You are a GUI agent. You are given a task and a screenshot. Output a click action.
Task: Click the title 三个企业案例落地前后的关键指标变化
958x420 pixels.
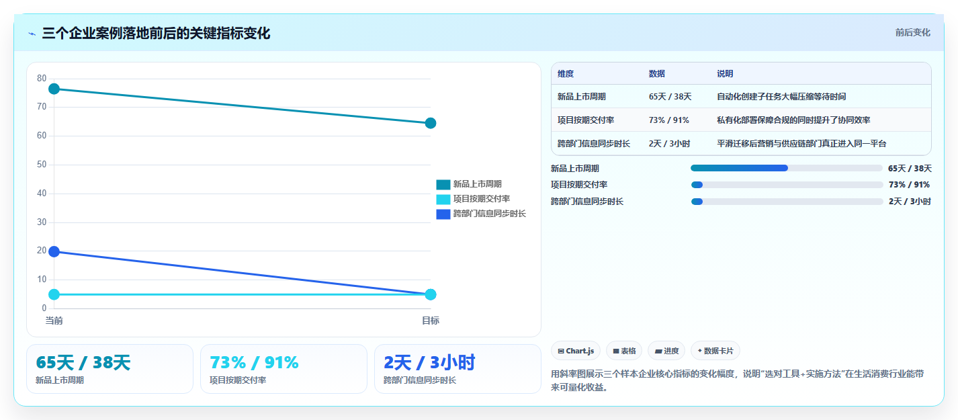point(156,33)
